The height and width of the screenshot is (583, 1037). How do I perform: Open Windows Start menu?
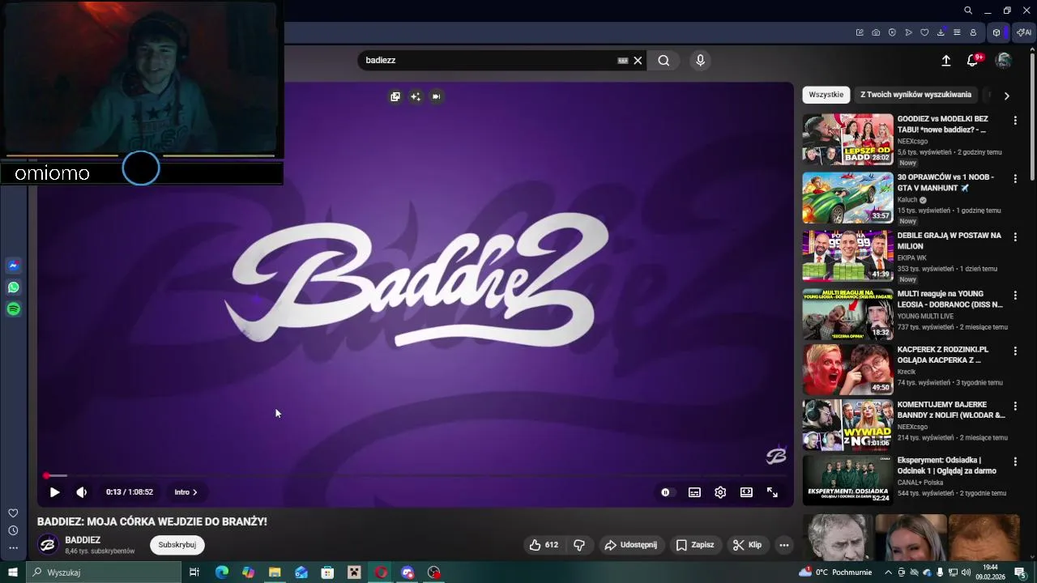pos(13,572)
